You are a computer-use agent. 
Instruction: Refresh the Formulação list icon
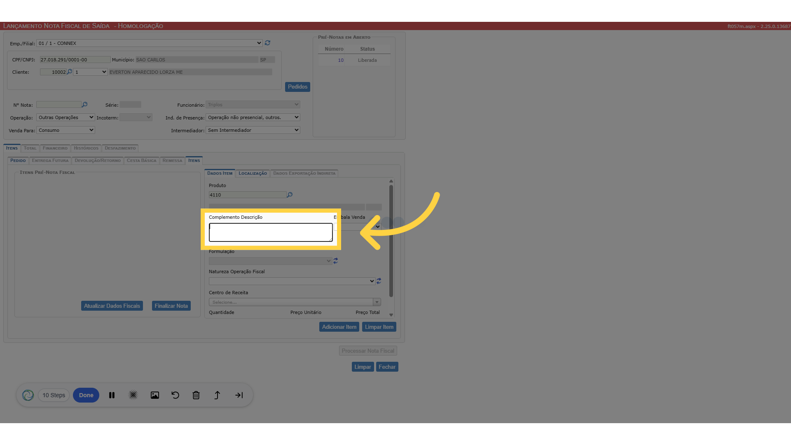point(336,261)
